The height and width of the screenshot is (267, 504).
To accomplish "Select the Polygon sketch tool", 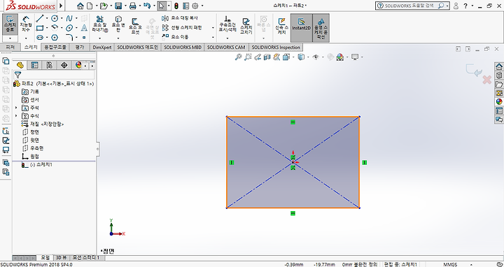I will pyautogui.click(x=55, y=38).
